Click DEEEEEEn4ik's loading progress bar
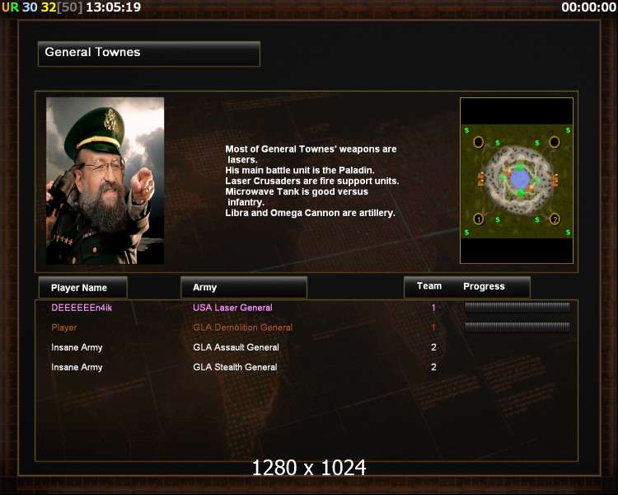 [x=517, y=307]
